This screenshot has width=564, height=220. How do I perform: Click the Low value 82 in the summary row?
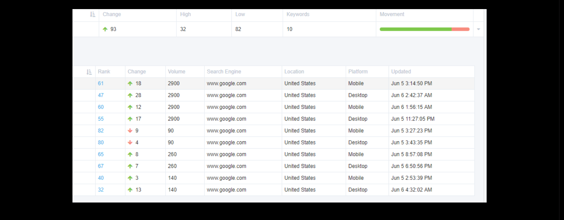[x=238, y=29]
